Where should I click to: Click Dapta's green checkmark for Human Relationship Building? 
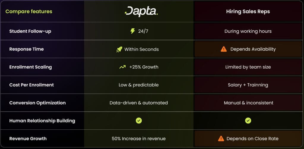(139, 120)
